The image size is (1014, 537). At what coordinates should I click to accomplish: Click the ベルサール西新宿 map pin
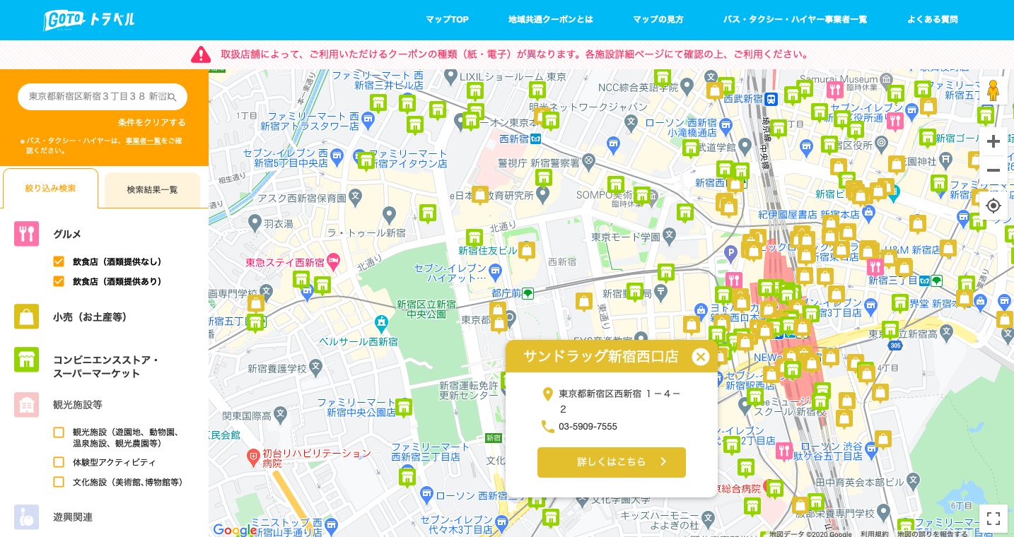(x=382, y=324)
